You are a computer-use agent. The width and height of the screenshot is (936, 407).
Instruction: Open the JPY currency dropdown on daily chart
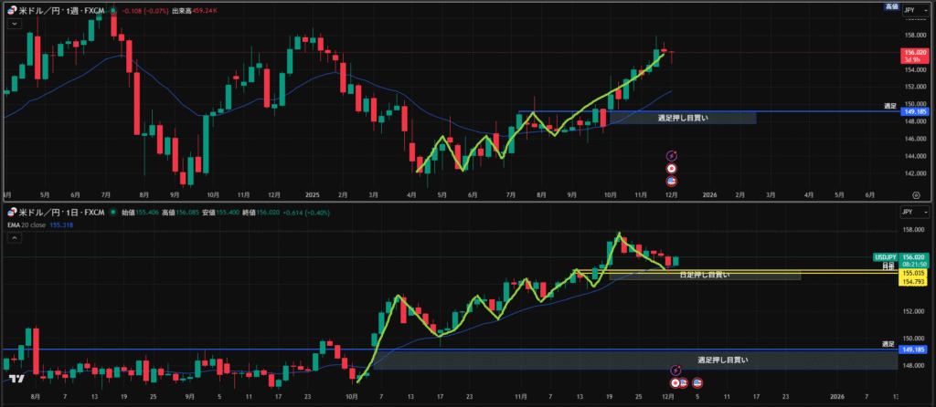point(914,212)
